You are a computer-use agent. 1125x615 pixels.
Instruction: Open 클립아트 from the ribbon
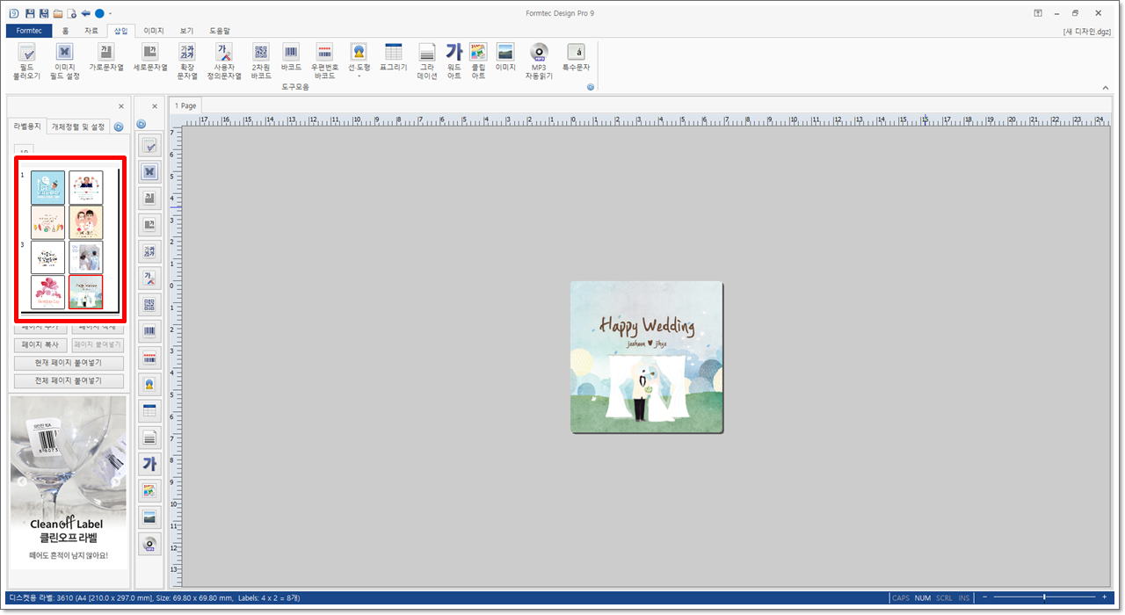pyautogui.click(x=478, y=61)
